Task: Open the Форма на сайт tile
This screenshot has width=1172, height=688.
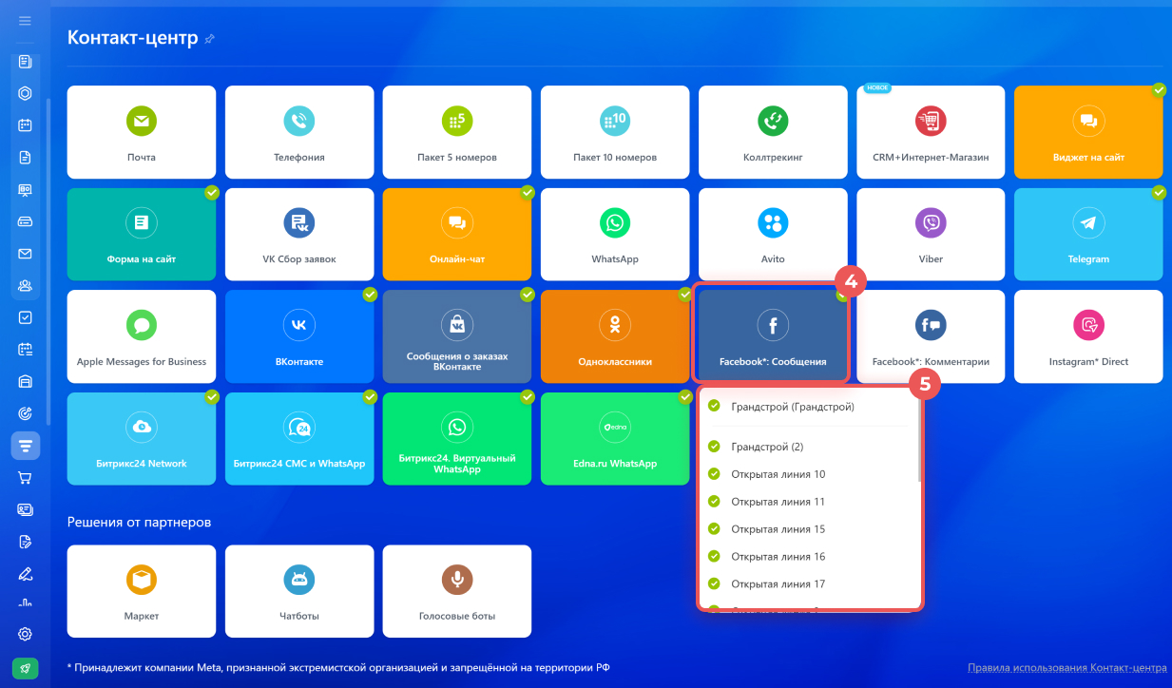Action: coord(142,235)
